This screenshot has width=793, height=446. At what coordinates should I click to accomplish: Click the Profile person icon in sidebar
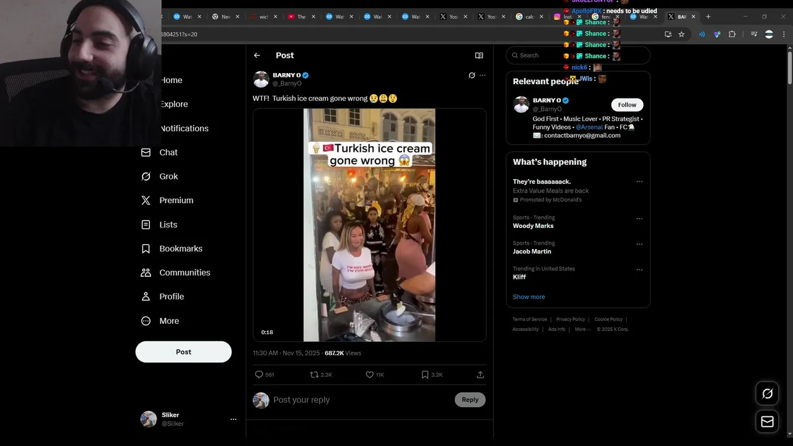point(146,297)
